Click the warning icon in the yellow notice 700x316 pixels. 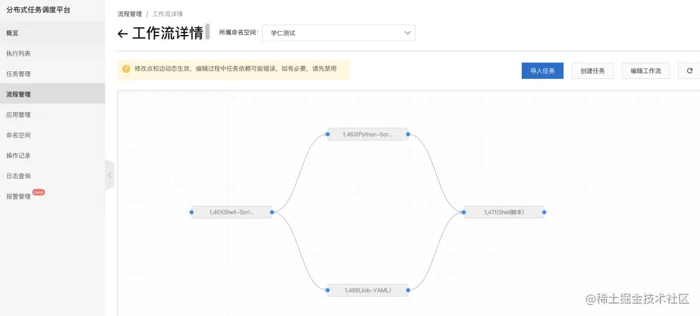tap(126, 69)
